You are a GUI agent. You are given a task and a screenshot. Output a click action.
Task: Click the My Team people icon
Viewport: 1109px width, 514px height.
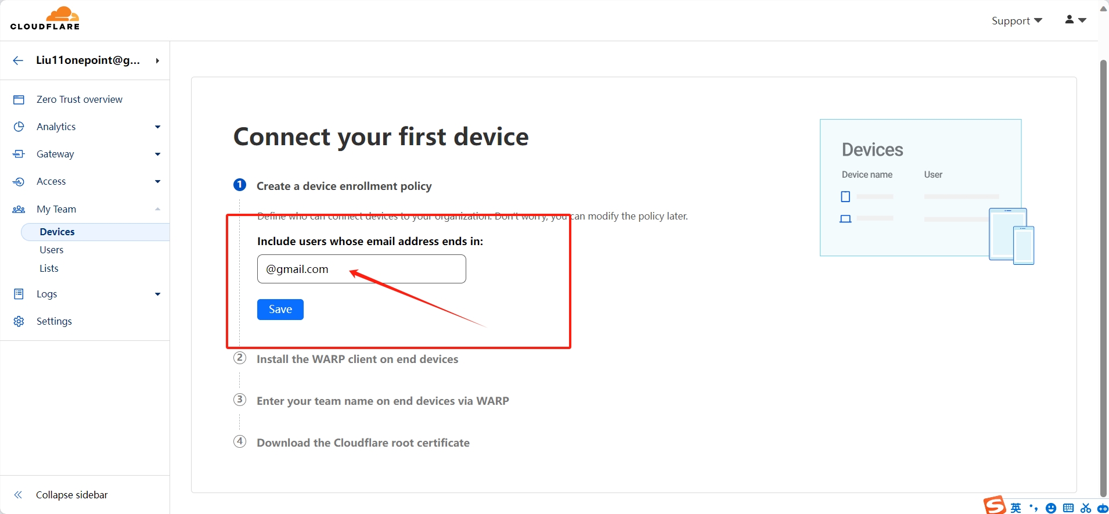[19, 209]
